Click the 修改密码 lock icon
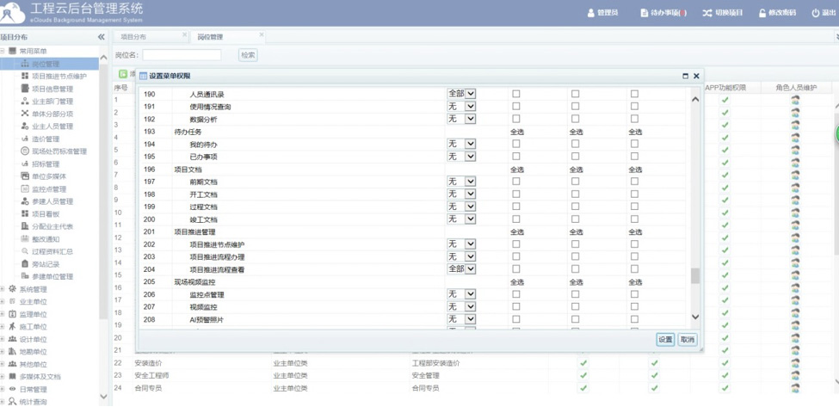 point(762,13)
